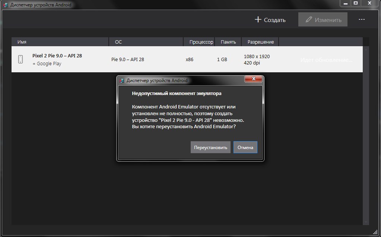The width and height of the screenshot is (381, 237).
Task: Close the error dialog with X
Action: [253, 79]
